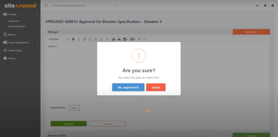This screenshot has height=137, width=278.
Task: Open My Pending Item page
Action: [x=16, y=27]
